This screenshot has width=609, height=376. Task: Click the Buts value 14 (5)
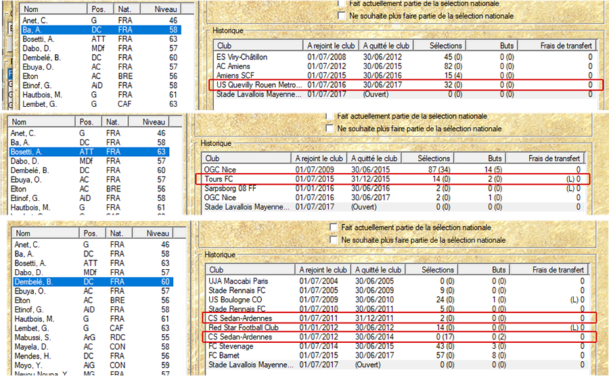point(493,170)
